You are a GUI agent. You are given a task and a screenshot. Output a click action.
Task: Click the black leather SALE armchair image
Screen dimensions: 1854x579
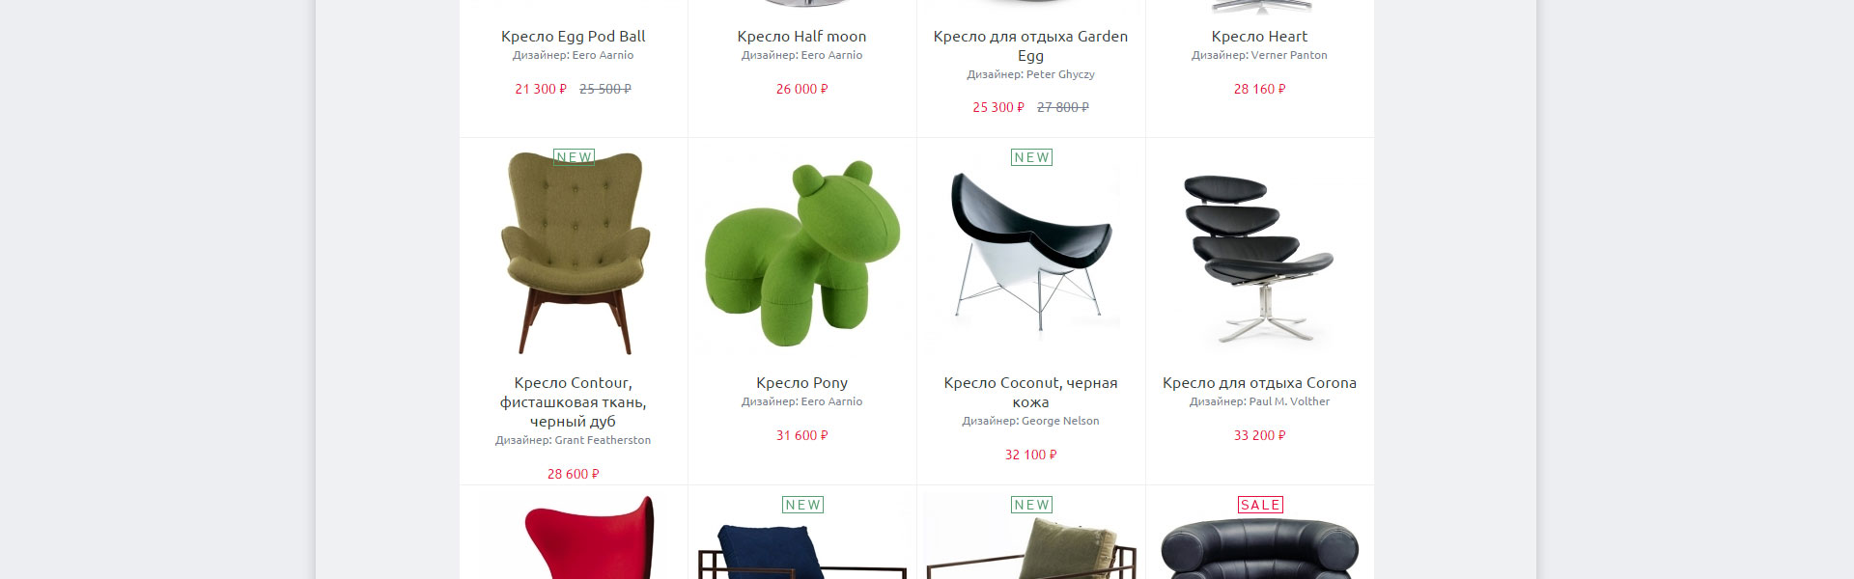(1259, 547)
